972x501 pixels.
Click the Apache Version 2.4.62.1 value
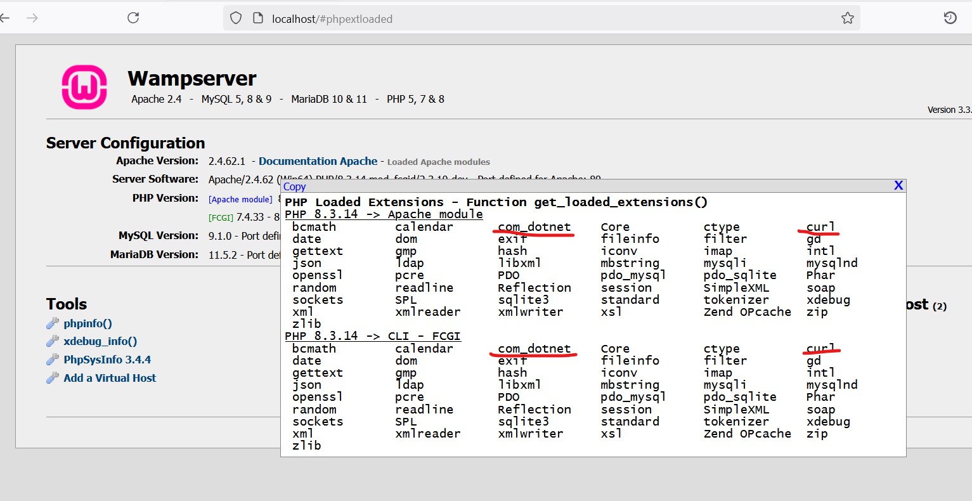227,161
